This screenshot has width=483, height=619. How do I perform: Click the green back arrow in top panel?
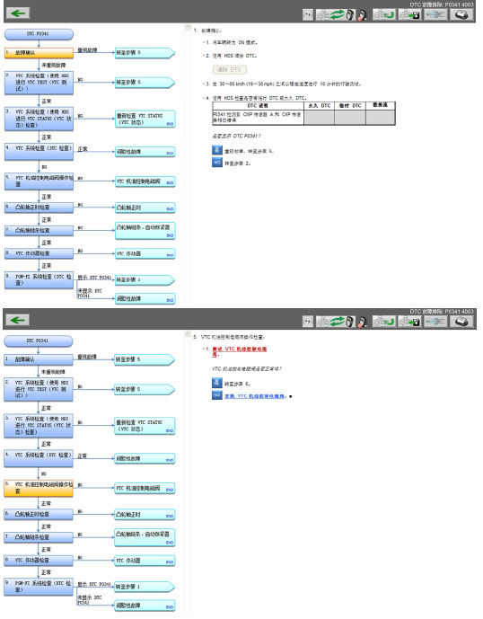tap(18, 13)
